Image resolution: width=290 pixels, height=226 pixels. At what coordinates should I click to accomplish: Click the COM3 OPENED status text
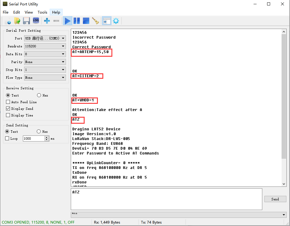[x=38, y=222]
